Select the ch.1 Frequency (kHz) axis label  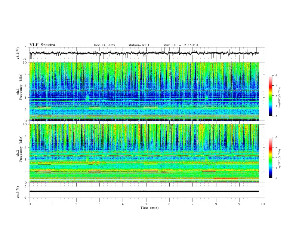(20, 86)
